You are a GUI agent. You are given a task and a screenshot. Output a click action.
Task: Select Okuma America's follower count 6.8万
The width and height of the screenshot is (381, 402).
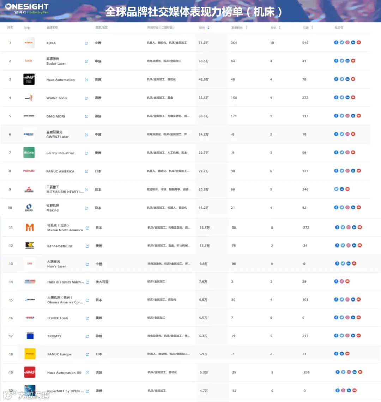pyautogui.click(x=203, y=300)
